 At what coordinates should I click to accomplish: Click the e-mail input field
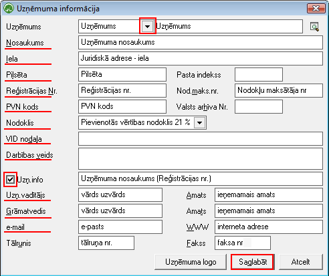pos(120,227)
